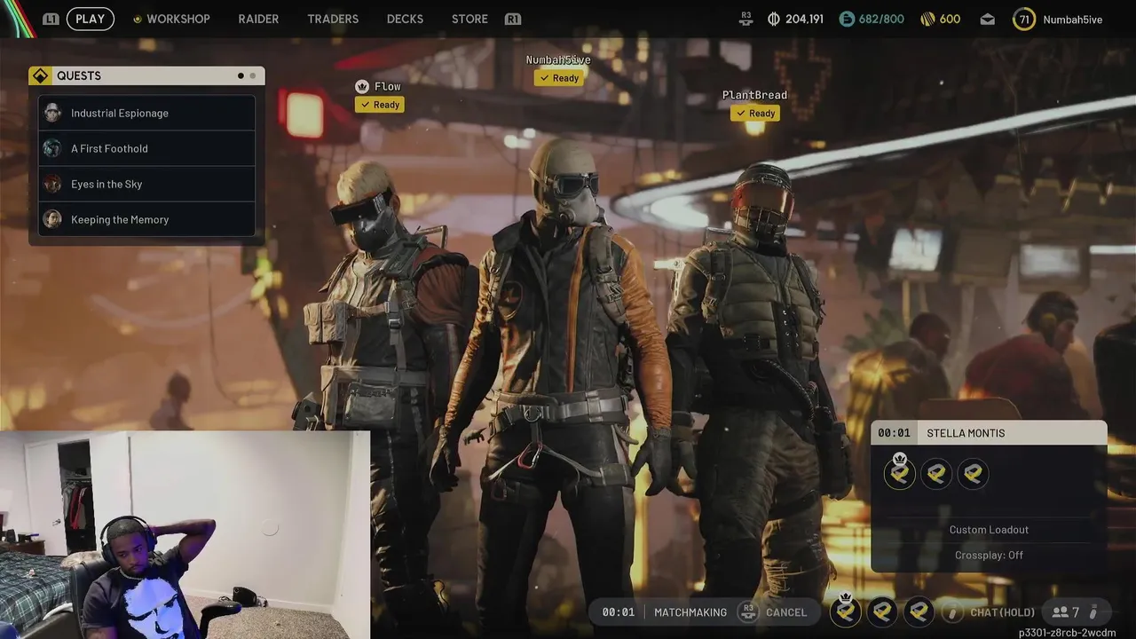Click the 00:01 timer in bottom bar
Image resolution: width=1136 pixels, height=639 pixels.
click(x=618, y=612)
